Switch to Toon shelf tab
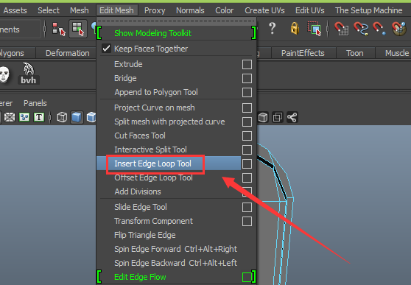 point(355,53)
